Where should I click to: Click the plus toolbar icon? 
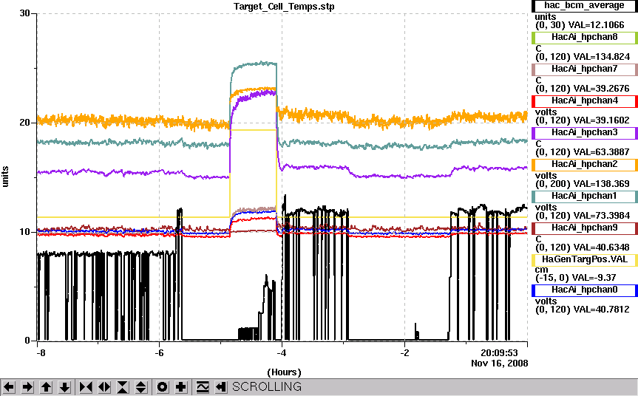point(180,386)
